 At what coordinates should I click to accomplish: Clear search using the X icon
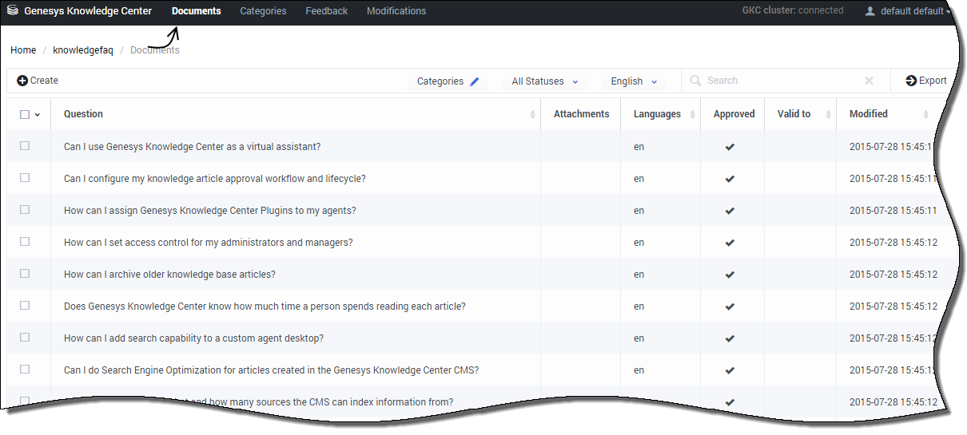click(870, 81)
